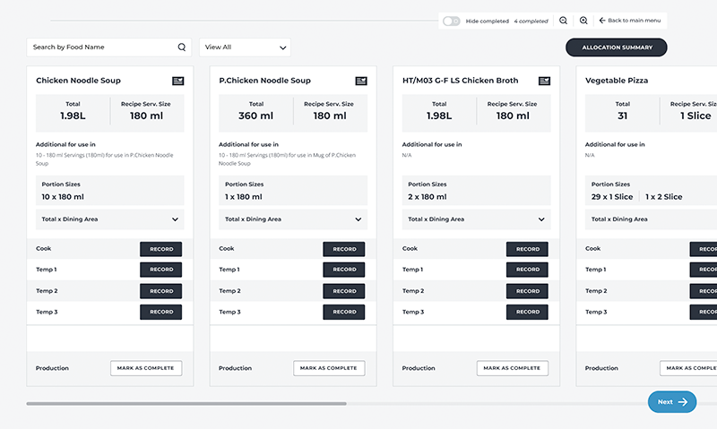Image resolution: width=717 pixels, height=429 pixels.
Task: Click the back arrow beside Back to main menu
Action: (602, 21)
